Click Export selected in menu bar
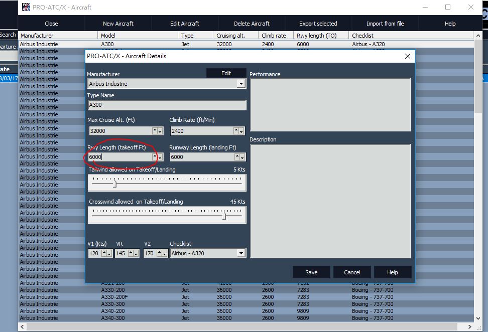Image resolution: width=488 pixels, height=332 pixels. [318, 24]
